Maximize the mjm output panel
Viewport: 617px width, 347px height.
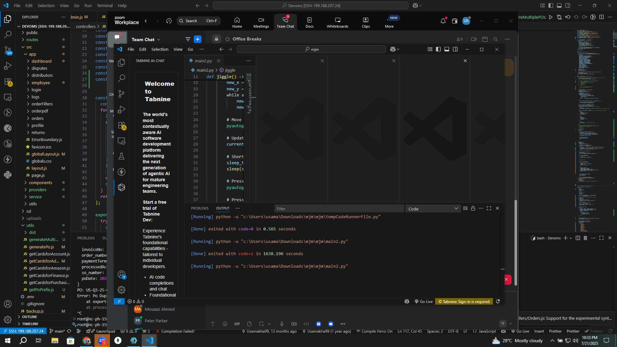coord(489,209)
